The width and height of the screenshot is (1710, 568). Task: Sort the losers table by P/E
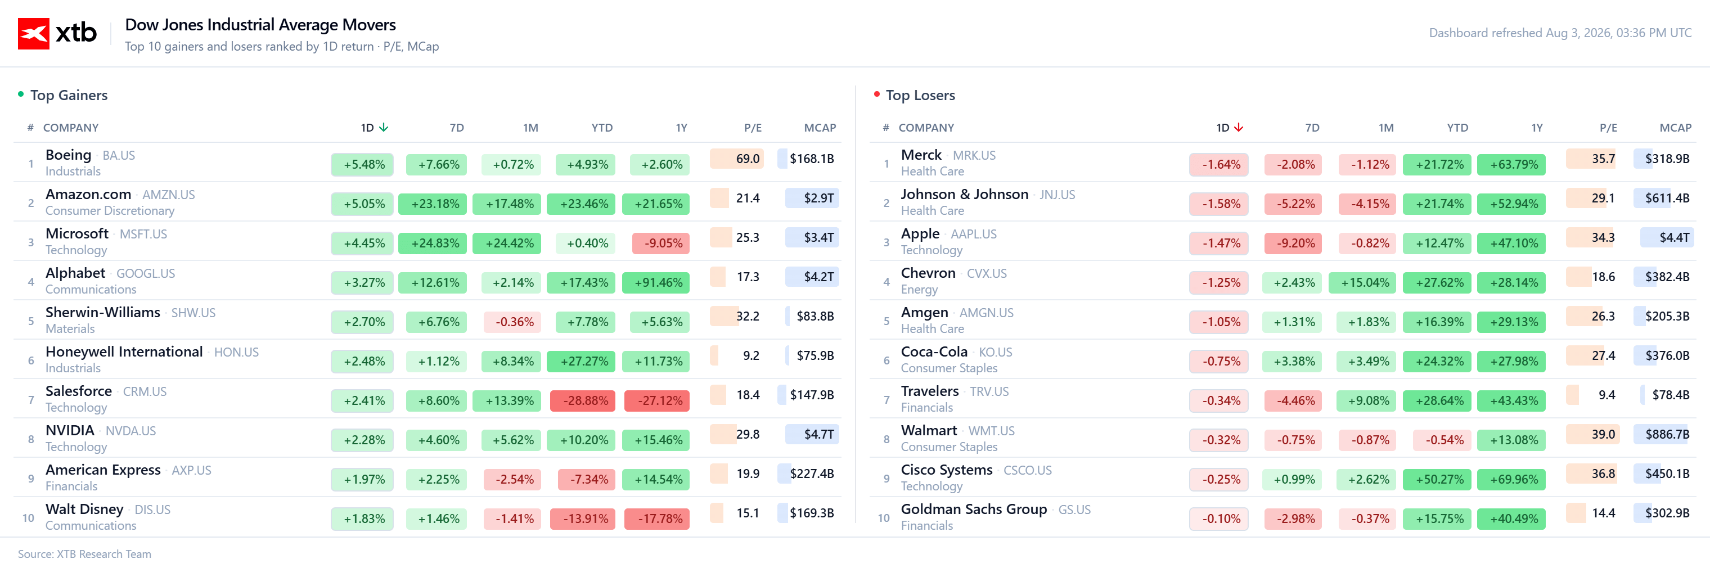(x=1608, y=128)
